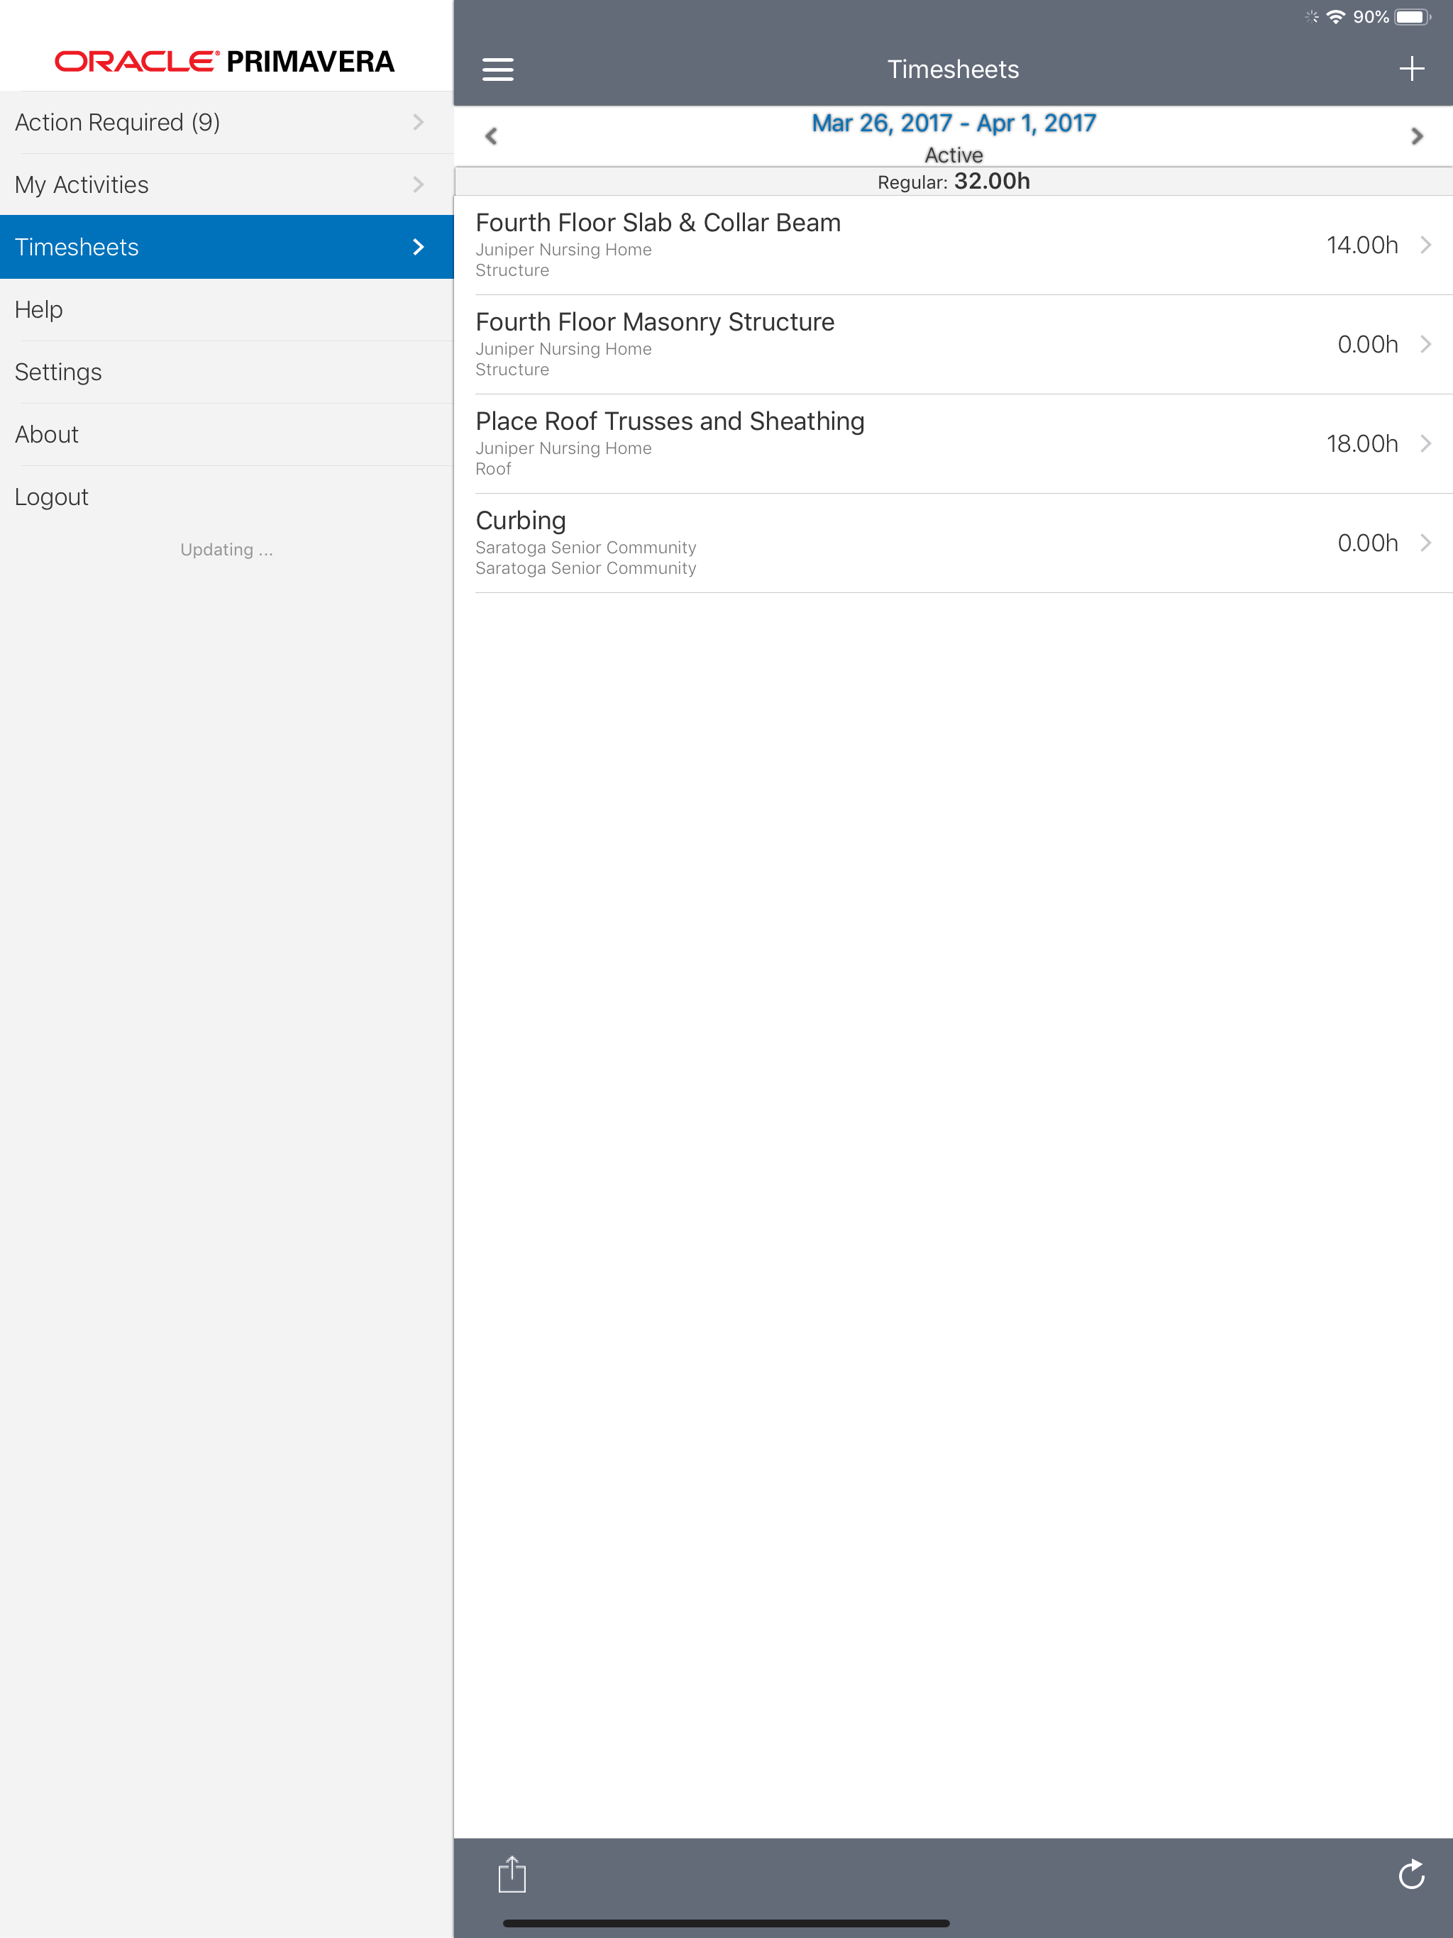Tap the Updating ... status text

click(x=226, y=549)
